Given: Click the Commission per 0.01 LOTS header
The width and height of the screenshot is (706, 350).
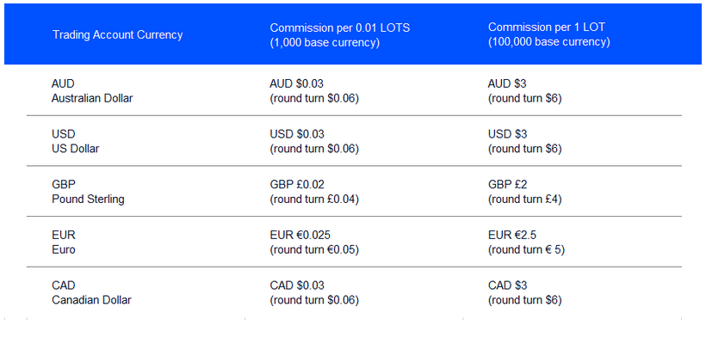Looking at the screenshot, I should pyautogui.click(x=340, y=34).
